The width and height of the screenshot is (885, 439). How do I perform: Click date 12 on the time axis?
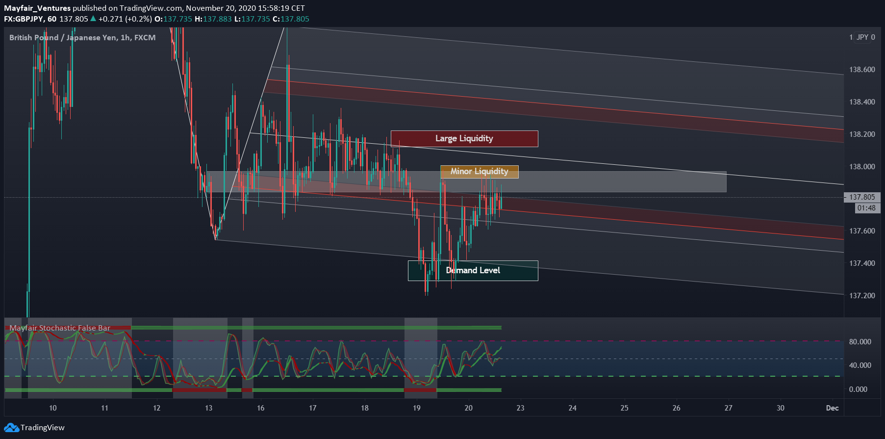(156, 408)
